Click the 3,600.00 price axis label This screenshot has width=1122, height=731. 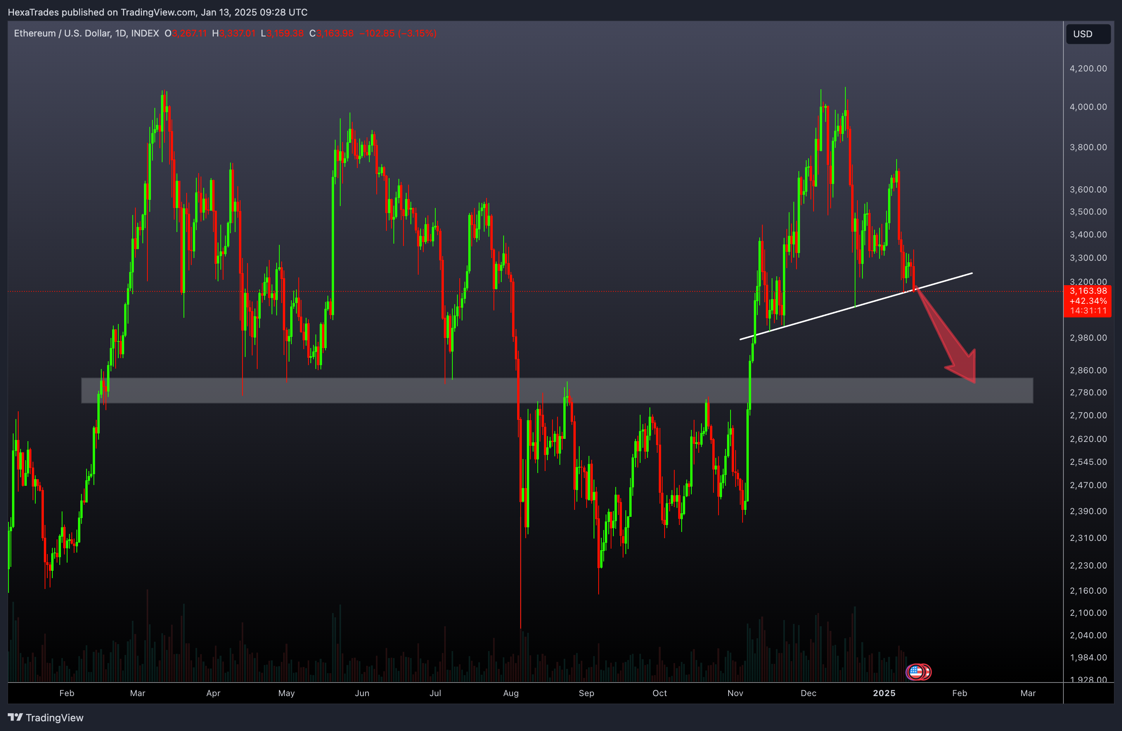tap(1088, 190)
